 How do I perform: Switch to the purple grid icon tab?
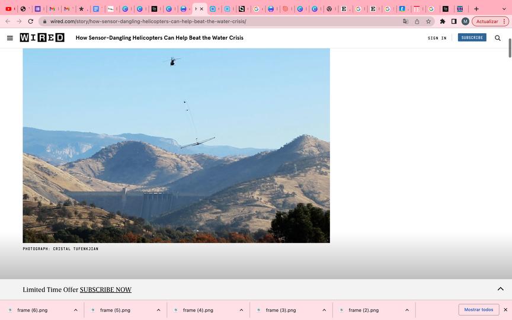coord(37,9)
